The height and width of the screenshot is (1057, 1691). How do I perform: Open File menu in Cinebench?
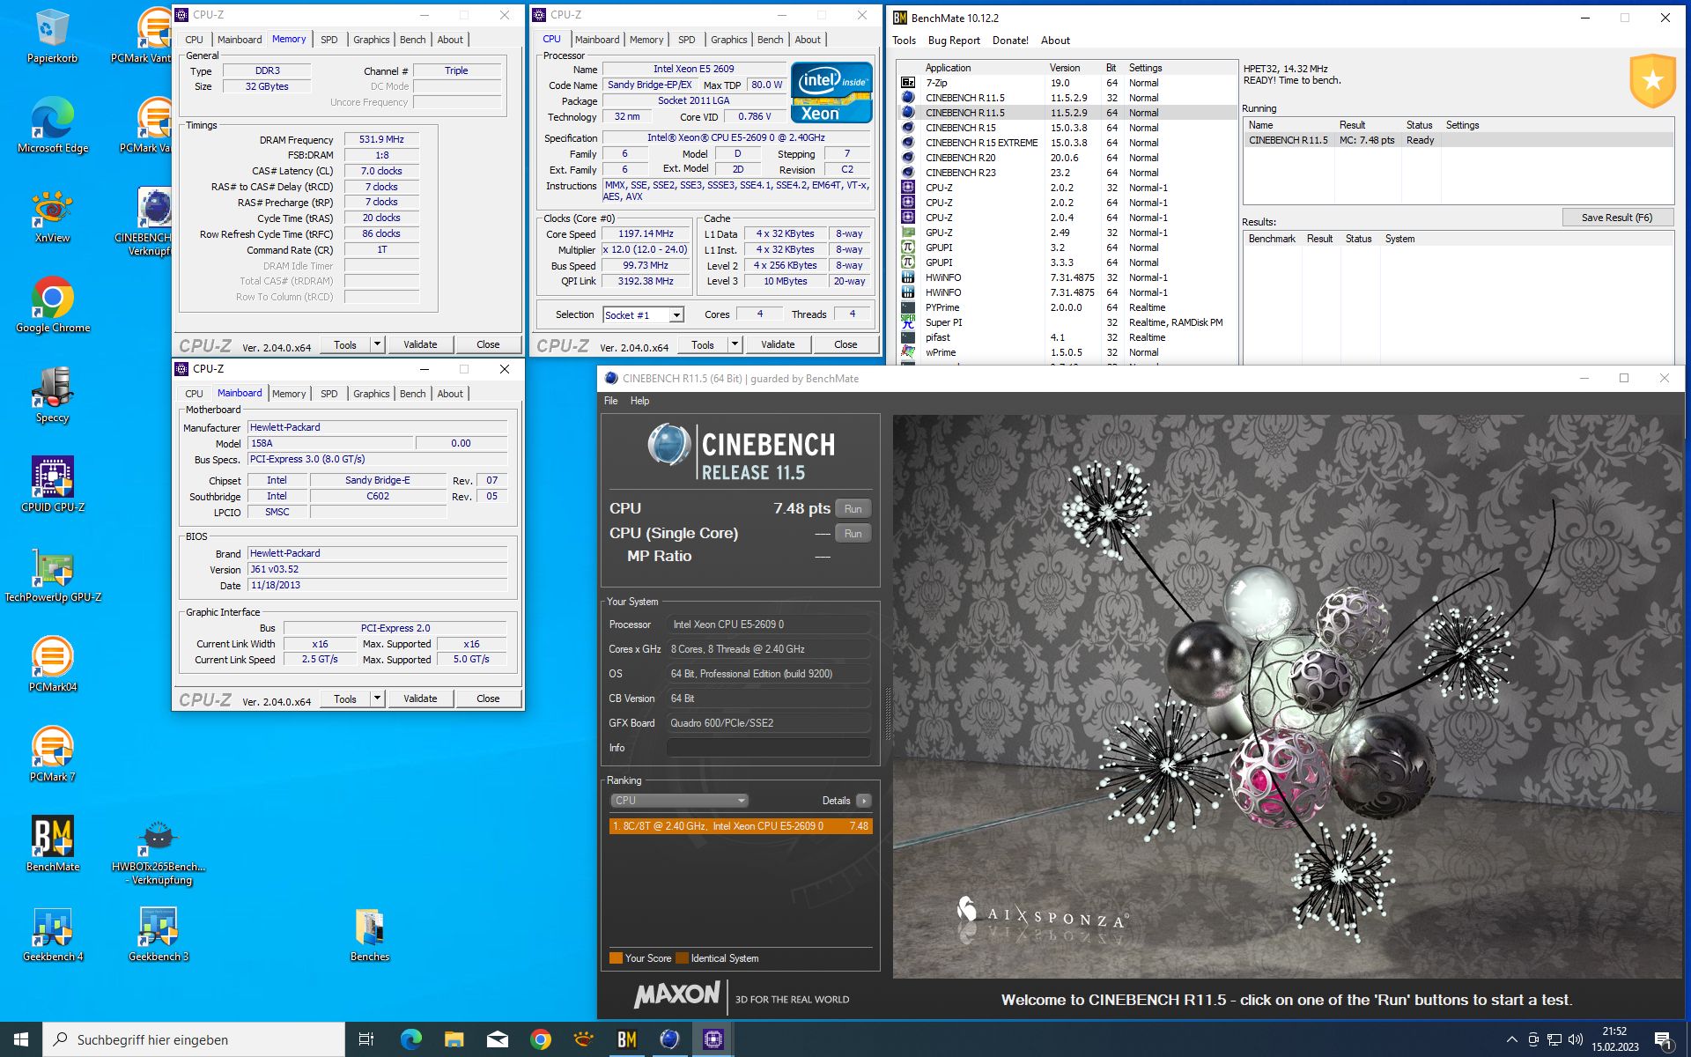pos(610,401)
